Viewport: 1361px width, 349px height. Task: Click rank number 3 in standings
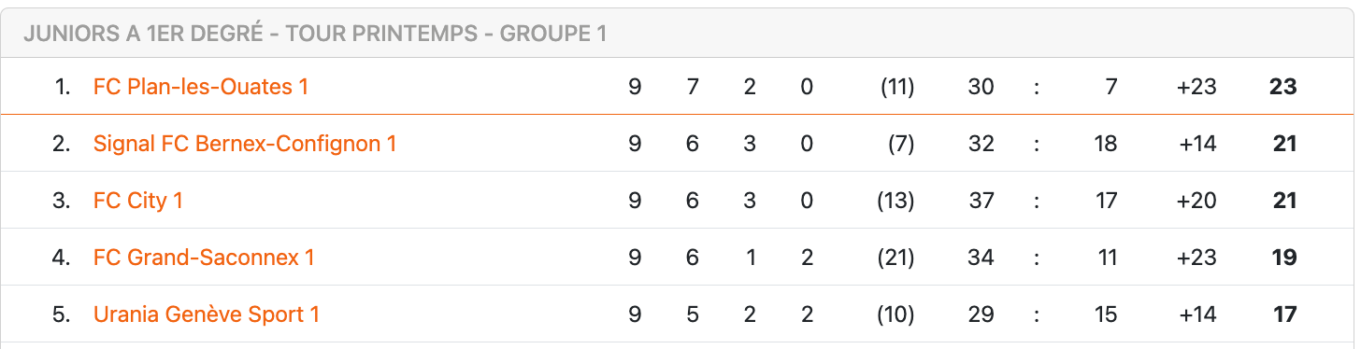point(62,201)
